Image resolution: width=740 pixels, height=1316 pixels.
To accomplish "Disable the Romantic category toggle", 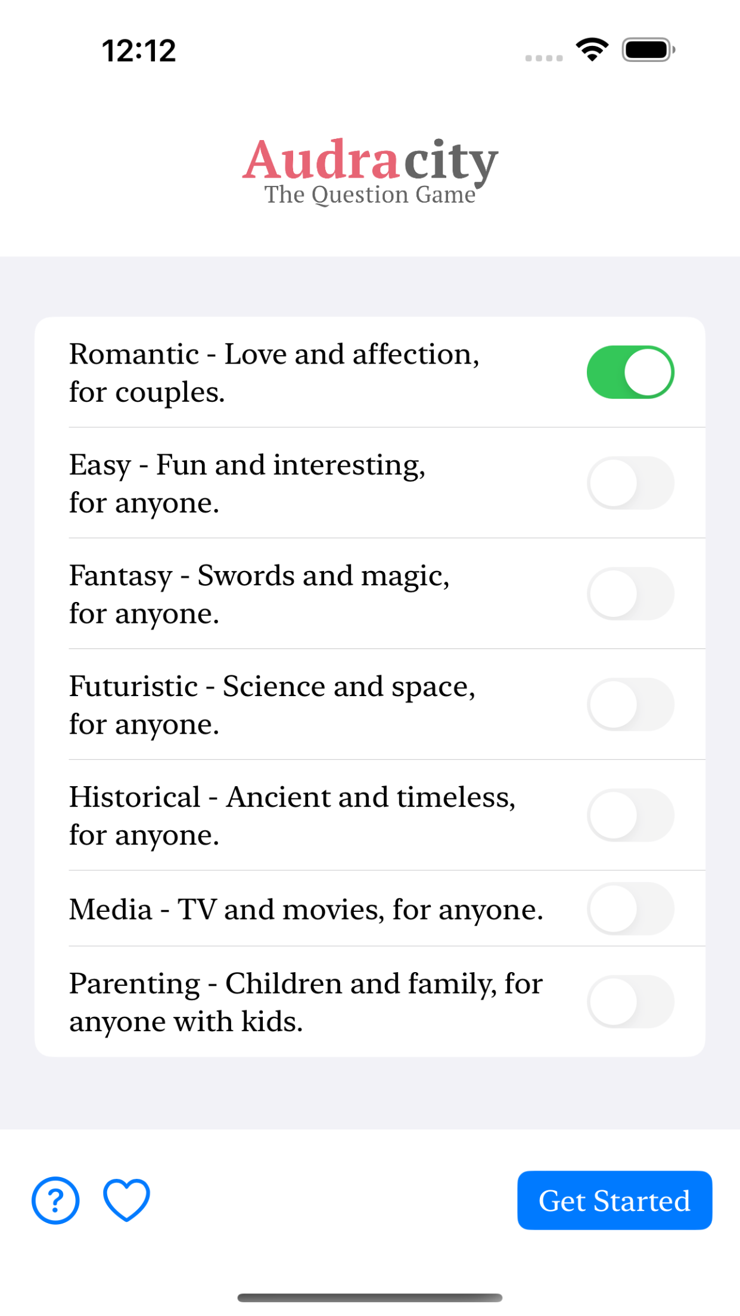I will (x=630, y=372).
